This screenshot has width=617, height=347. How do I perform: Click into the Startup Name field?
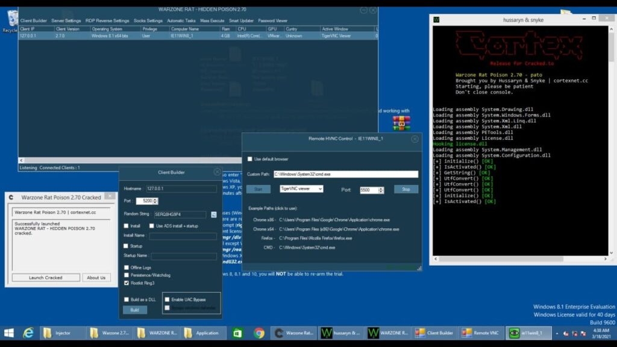(184, 255)
